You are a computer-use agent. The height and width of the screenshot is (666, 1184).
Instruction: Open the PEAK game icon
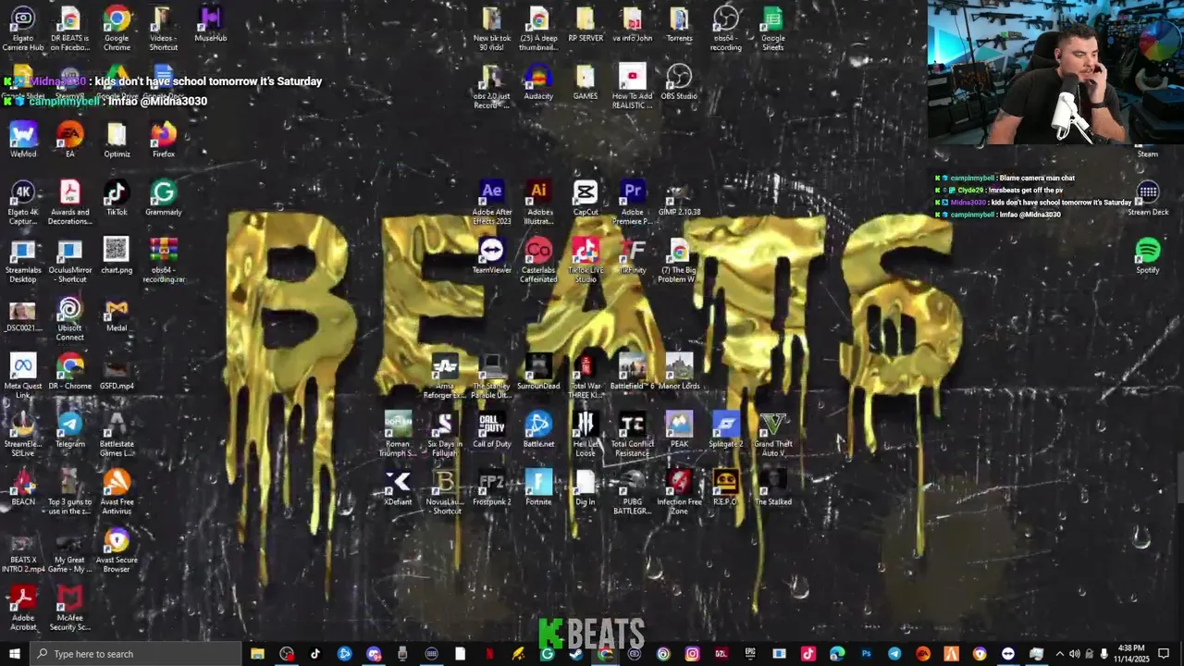[x=679, y=430]
